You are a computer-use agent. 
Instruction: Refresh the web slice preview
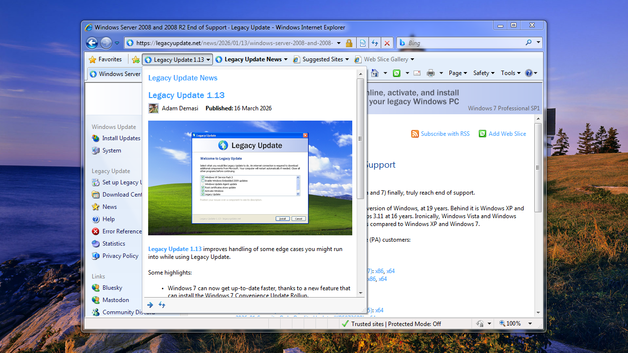162,305
